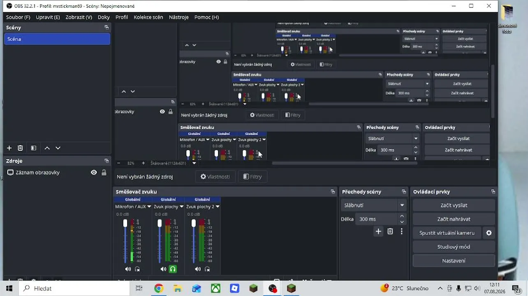
Task: Open Slábnutí transition dropdown
Action: [x=373, y=205]
